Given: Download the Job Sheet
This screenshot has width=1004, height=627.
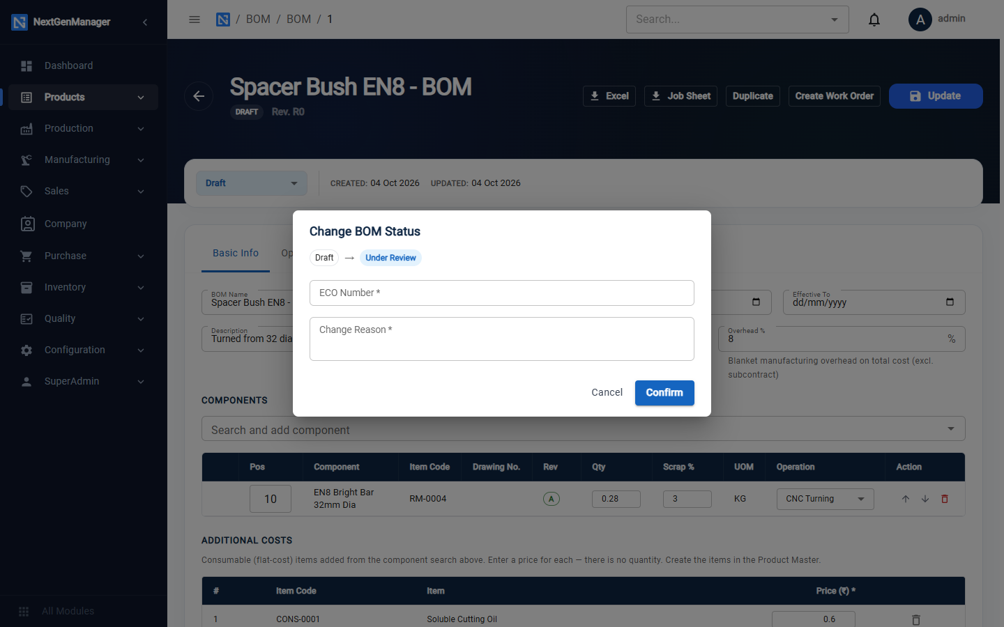Looking at the screenshot, I should tap(680, 96).
